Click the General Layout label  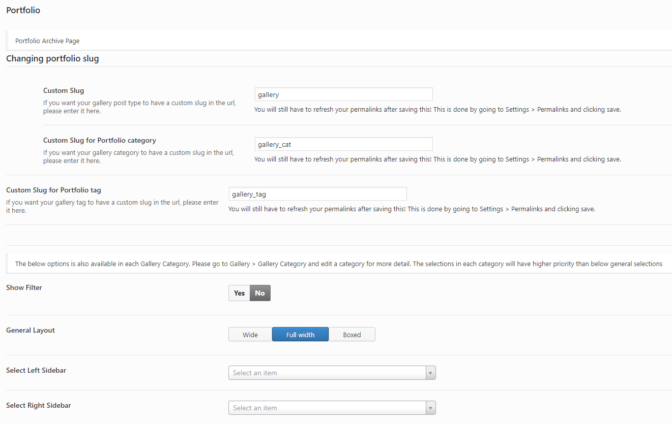31,330
